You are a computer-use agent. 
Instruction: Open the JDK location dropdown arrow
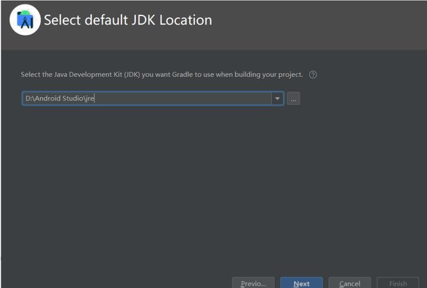(277, 98)
